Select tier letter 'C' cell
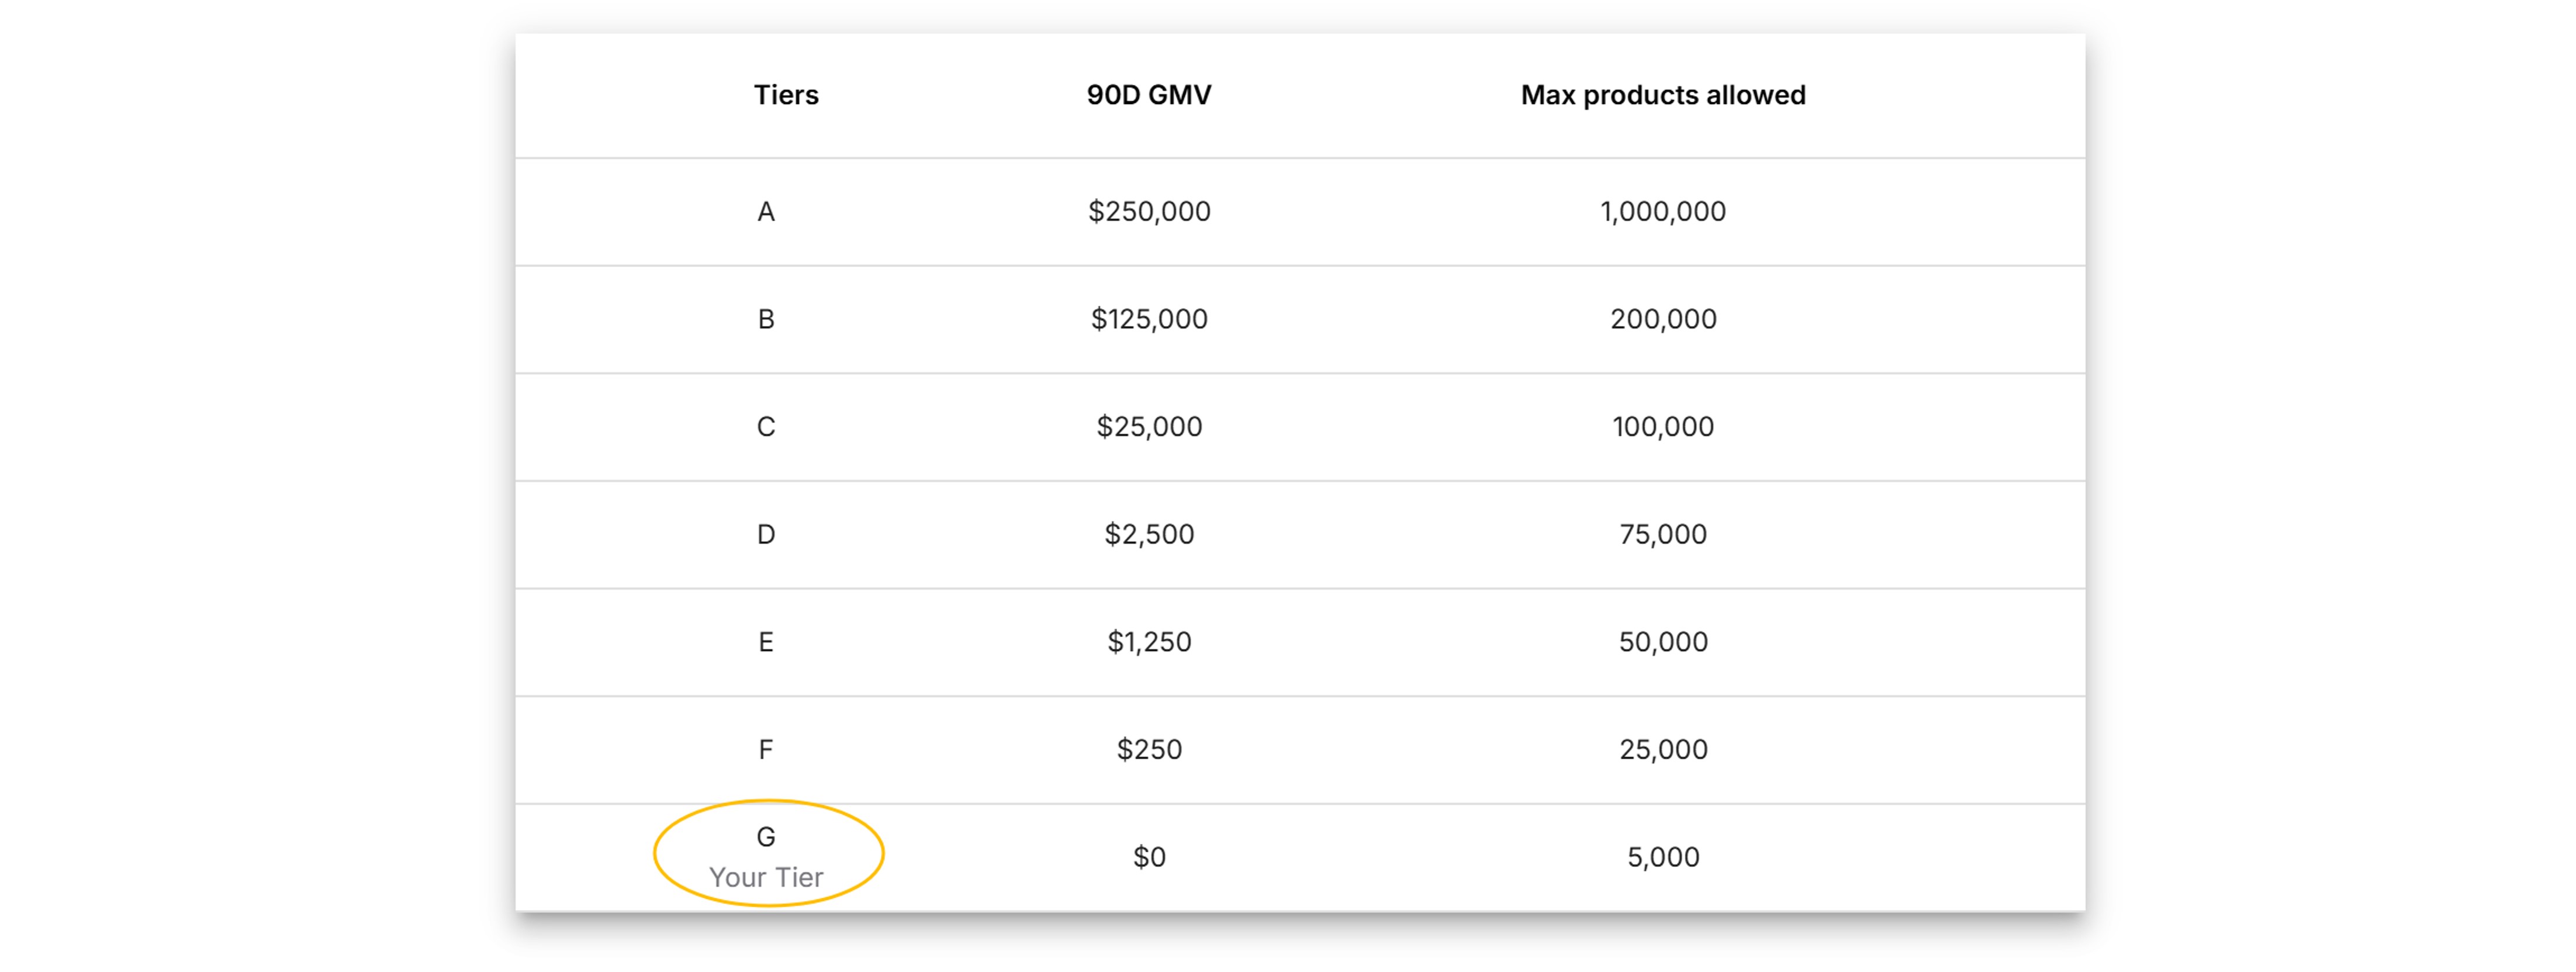 pyautogui.click(x=766, y=427)
